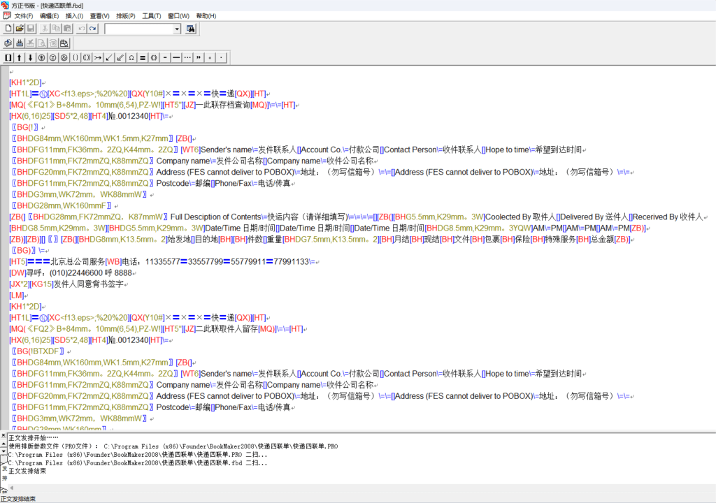The width and height of the screenshot is (716, 503).
Task: Click the circled X symbol icon
Action: (64, 57)
